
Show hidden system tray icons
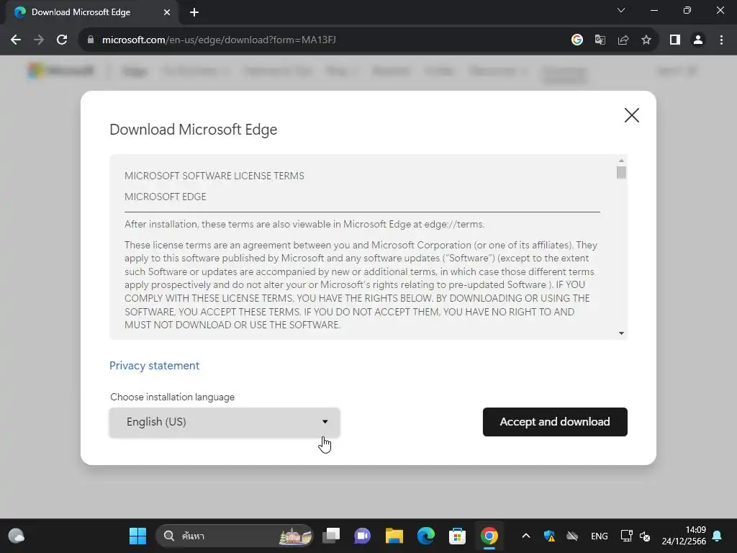pyautogui.click(x=526, y=536)
